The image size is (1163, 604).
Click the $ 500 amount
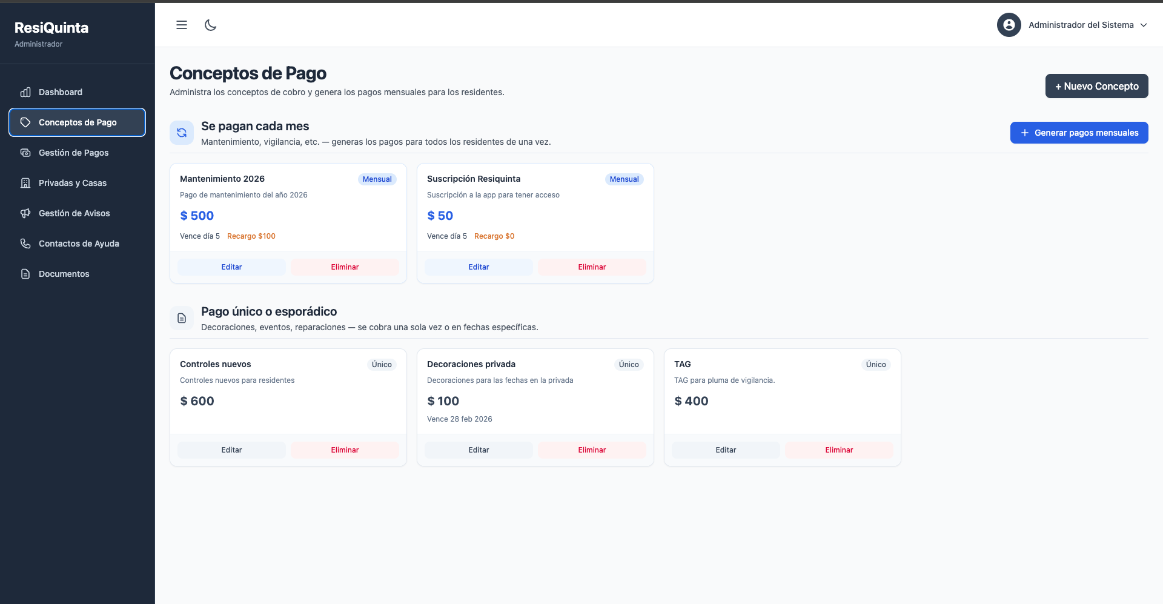[x=197, y=216]
